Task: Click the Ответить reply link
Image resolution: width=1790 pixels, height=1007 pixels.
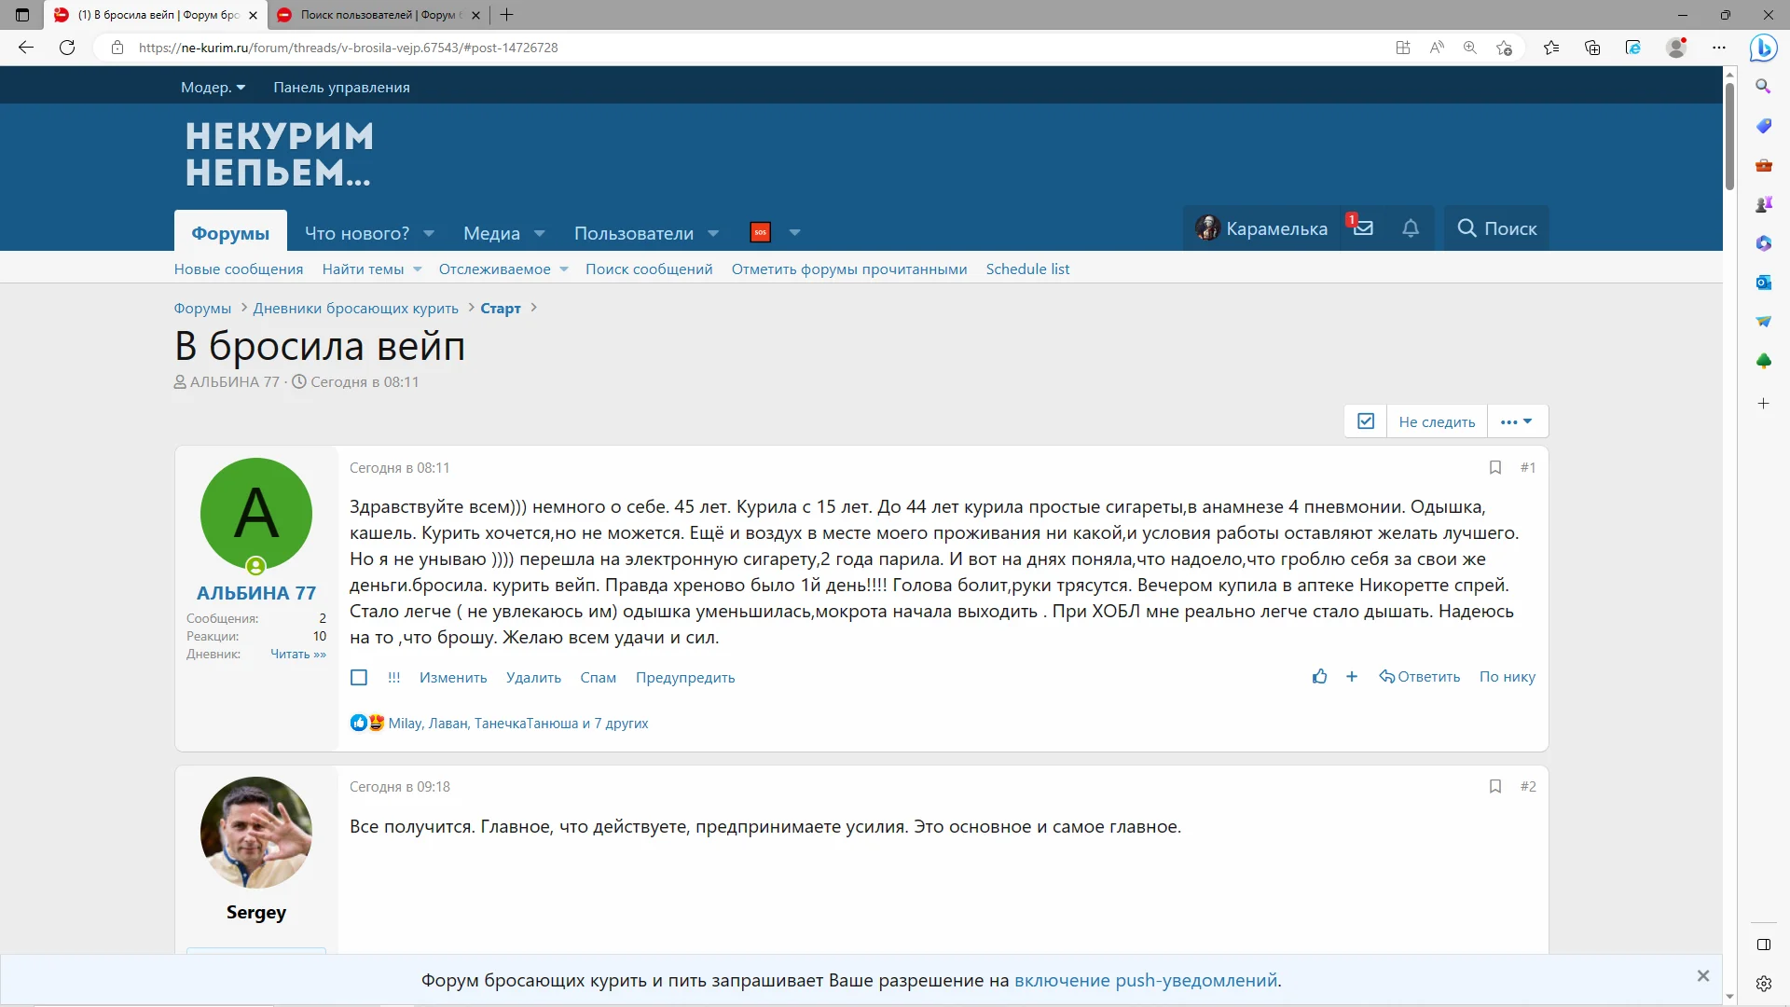Action: coord(1420,677)
